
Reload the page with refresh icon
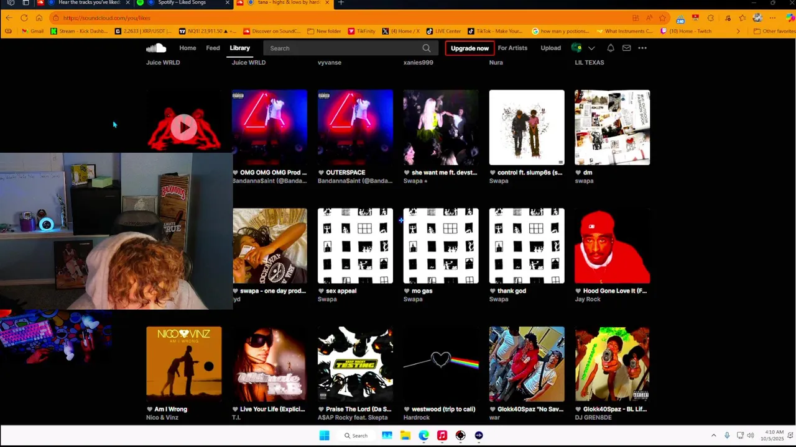pyautogui.click(x=24, y=18)
